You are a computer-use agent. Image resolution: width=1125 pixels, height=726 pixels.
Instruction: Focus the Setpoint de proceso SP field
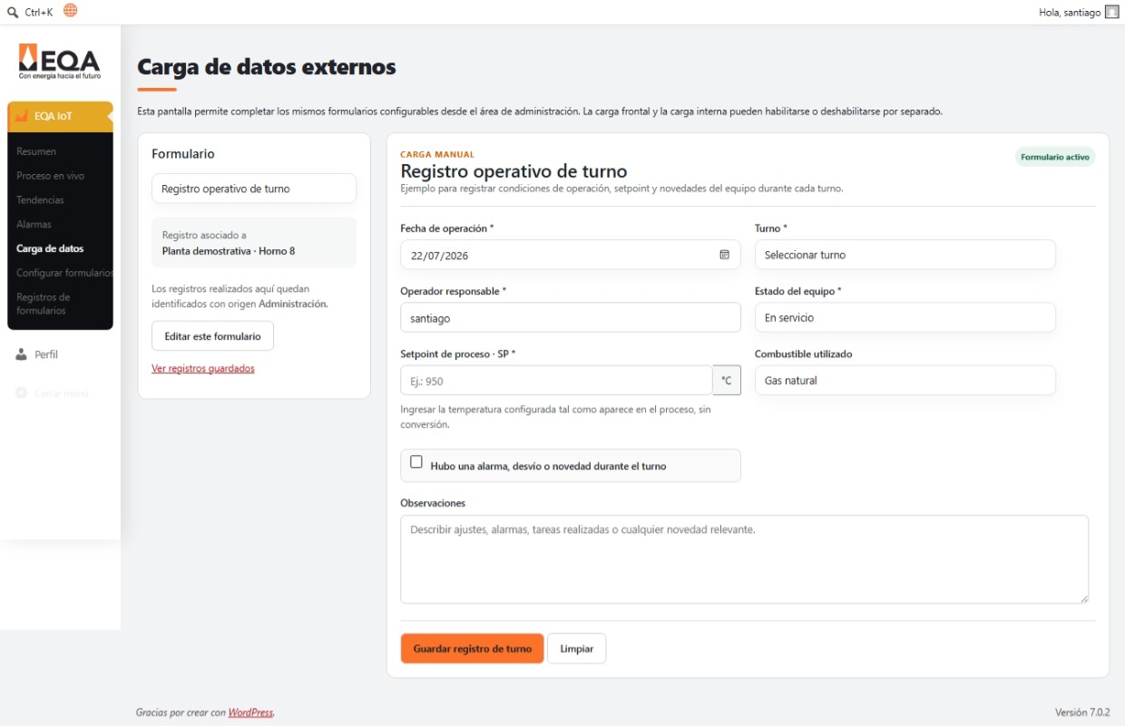(x=556, y=381)
